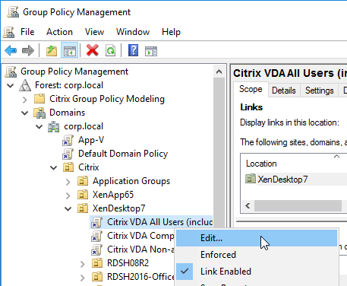Click the Forest triangle icon
347x286 pixels.
click(x=25, y=85)
